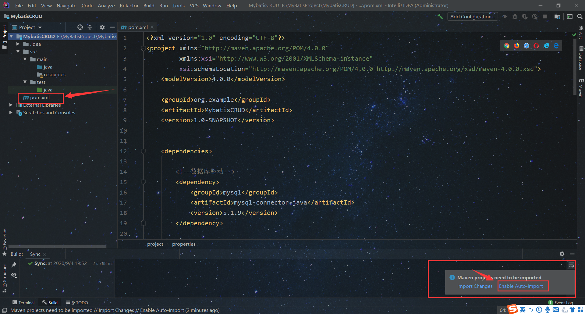Open pom.xml in Chrome browser icon
This screenshot has height=314, width=585.
(507, 46)
